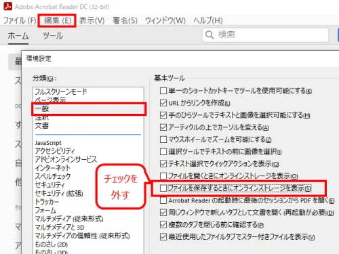Select ものさし (2D) category
This screenshot has width=339, height=254.
(52, 245)
